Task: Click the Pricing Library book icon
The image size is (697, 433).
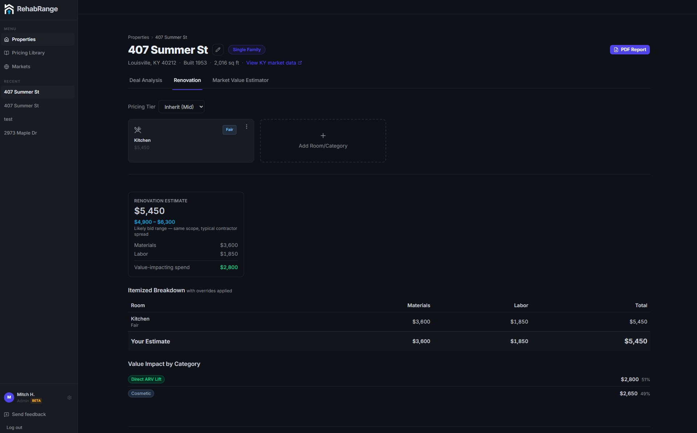Action: pyautogui.click(x=7, y=53)
